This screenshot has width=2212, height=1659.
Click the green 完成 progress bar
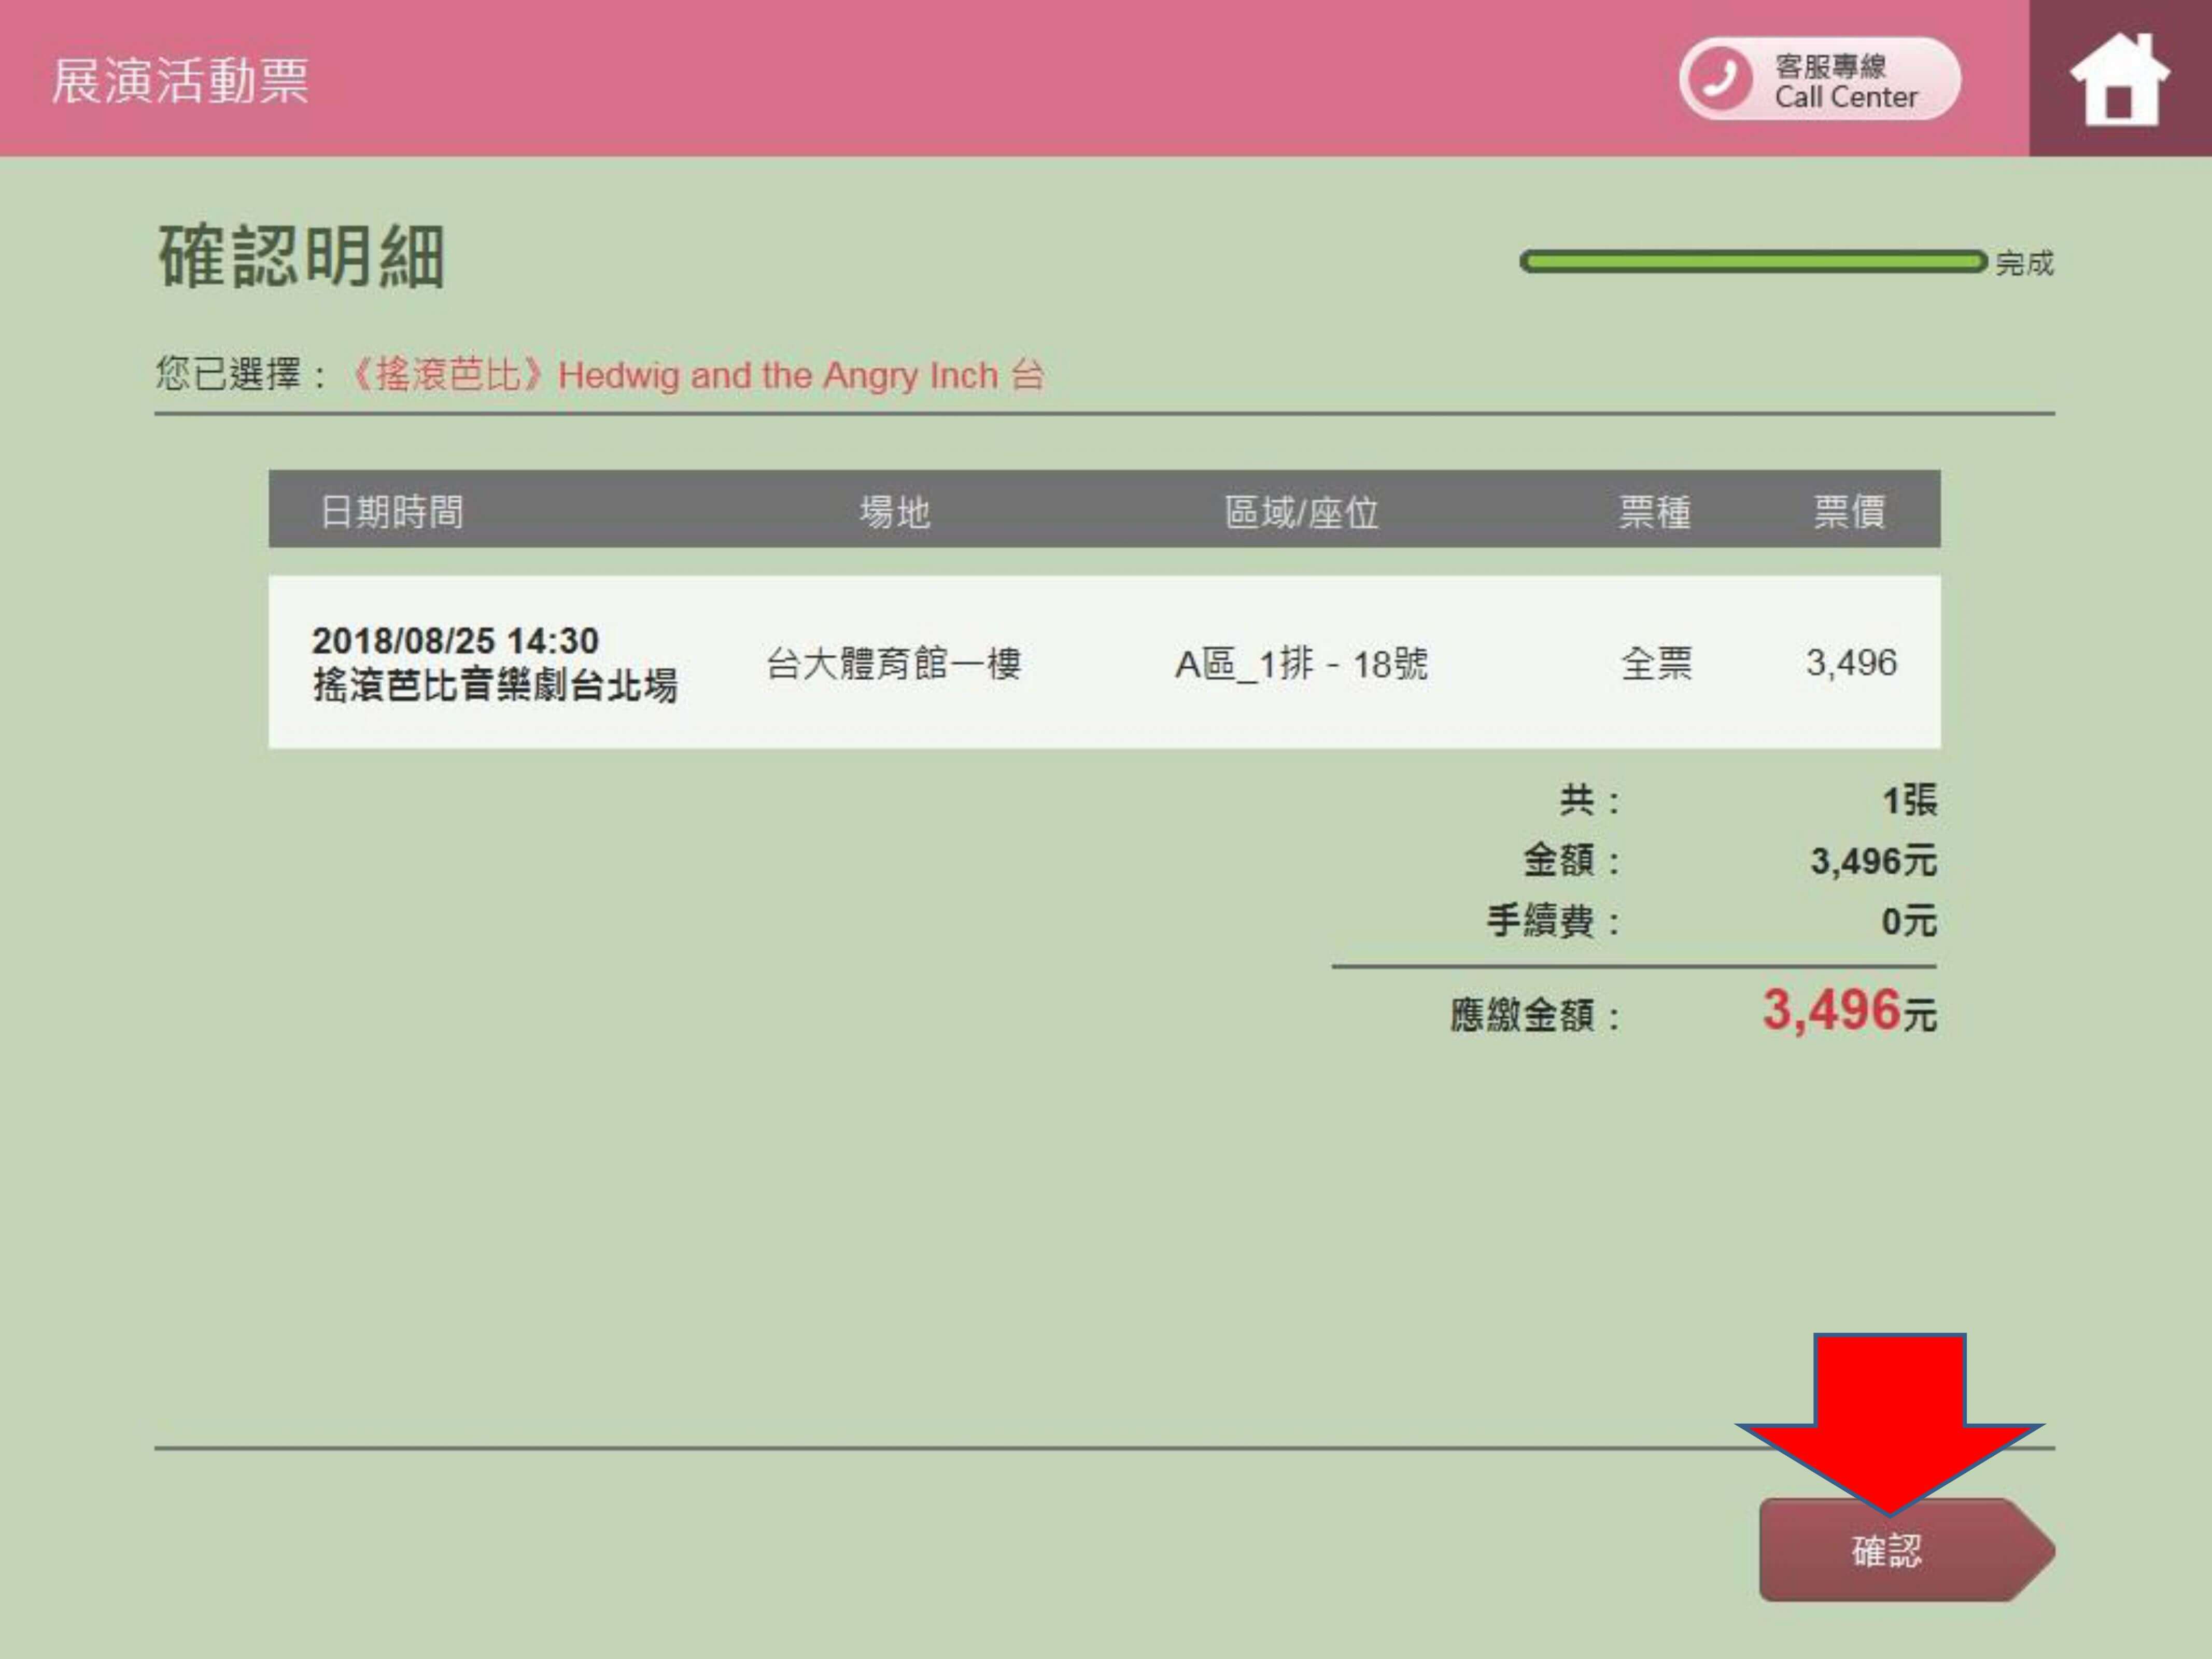pos(1753,262)
